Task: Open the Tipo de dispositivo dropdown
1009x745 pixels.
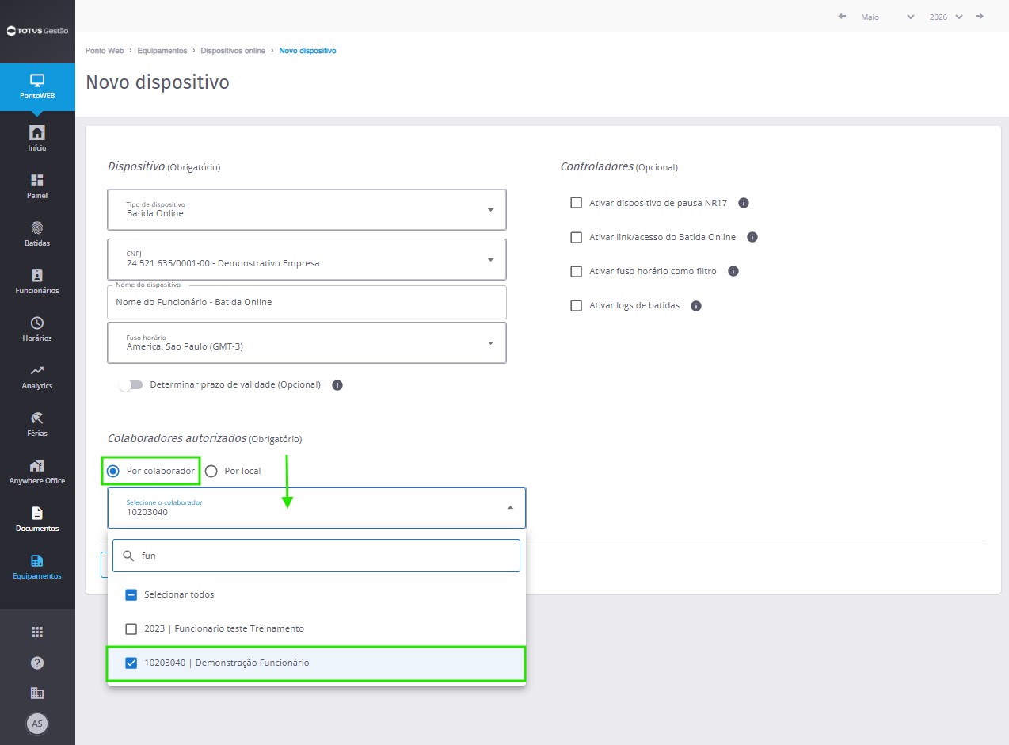Action: [307, 209]
